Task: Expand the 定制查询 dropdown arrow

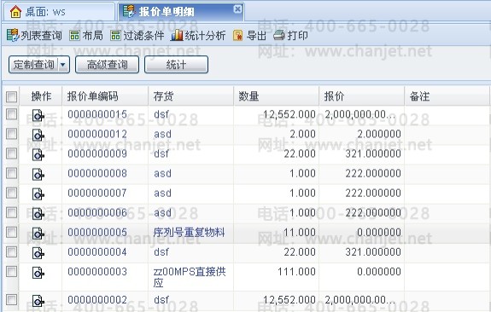Action: point(63,65)
